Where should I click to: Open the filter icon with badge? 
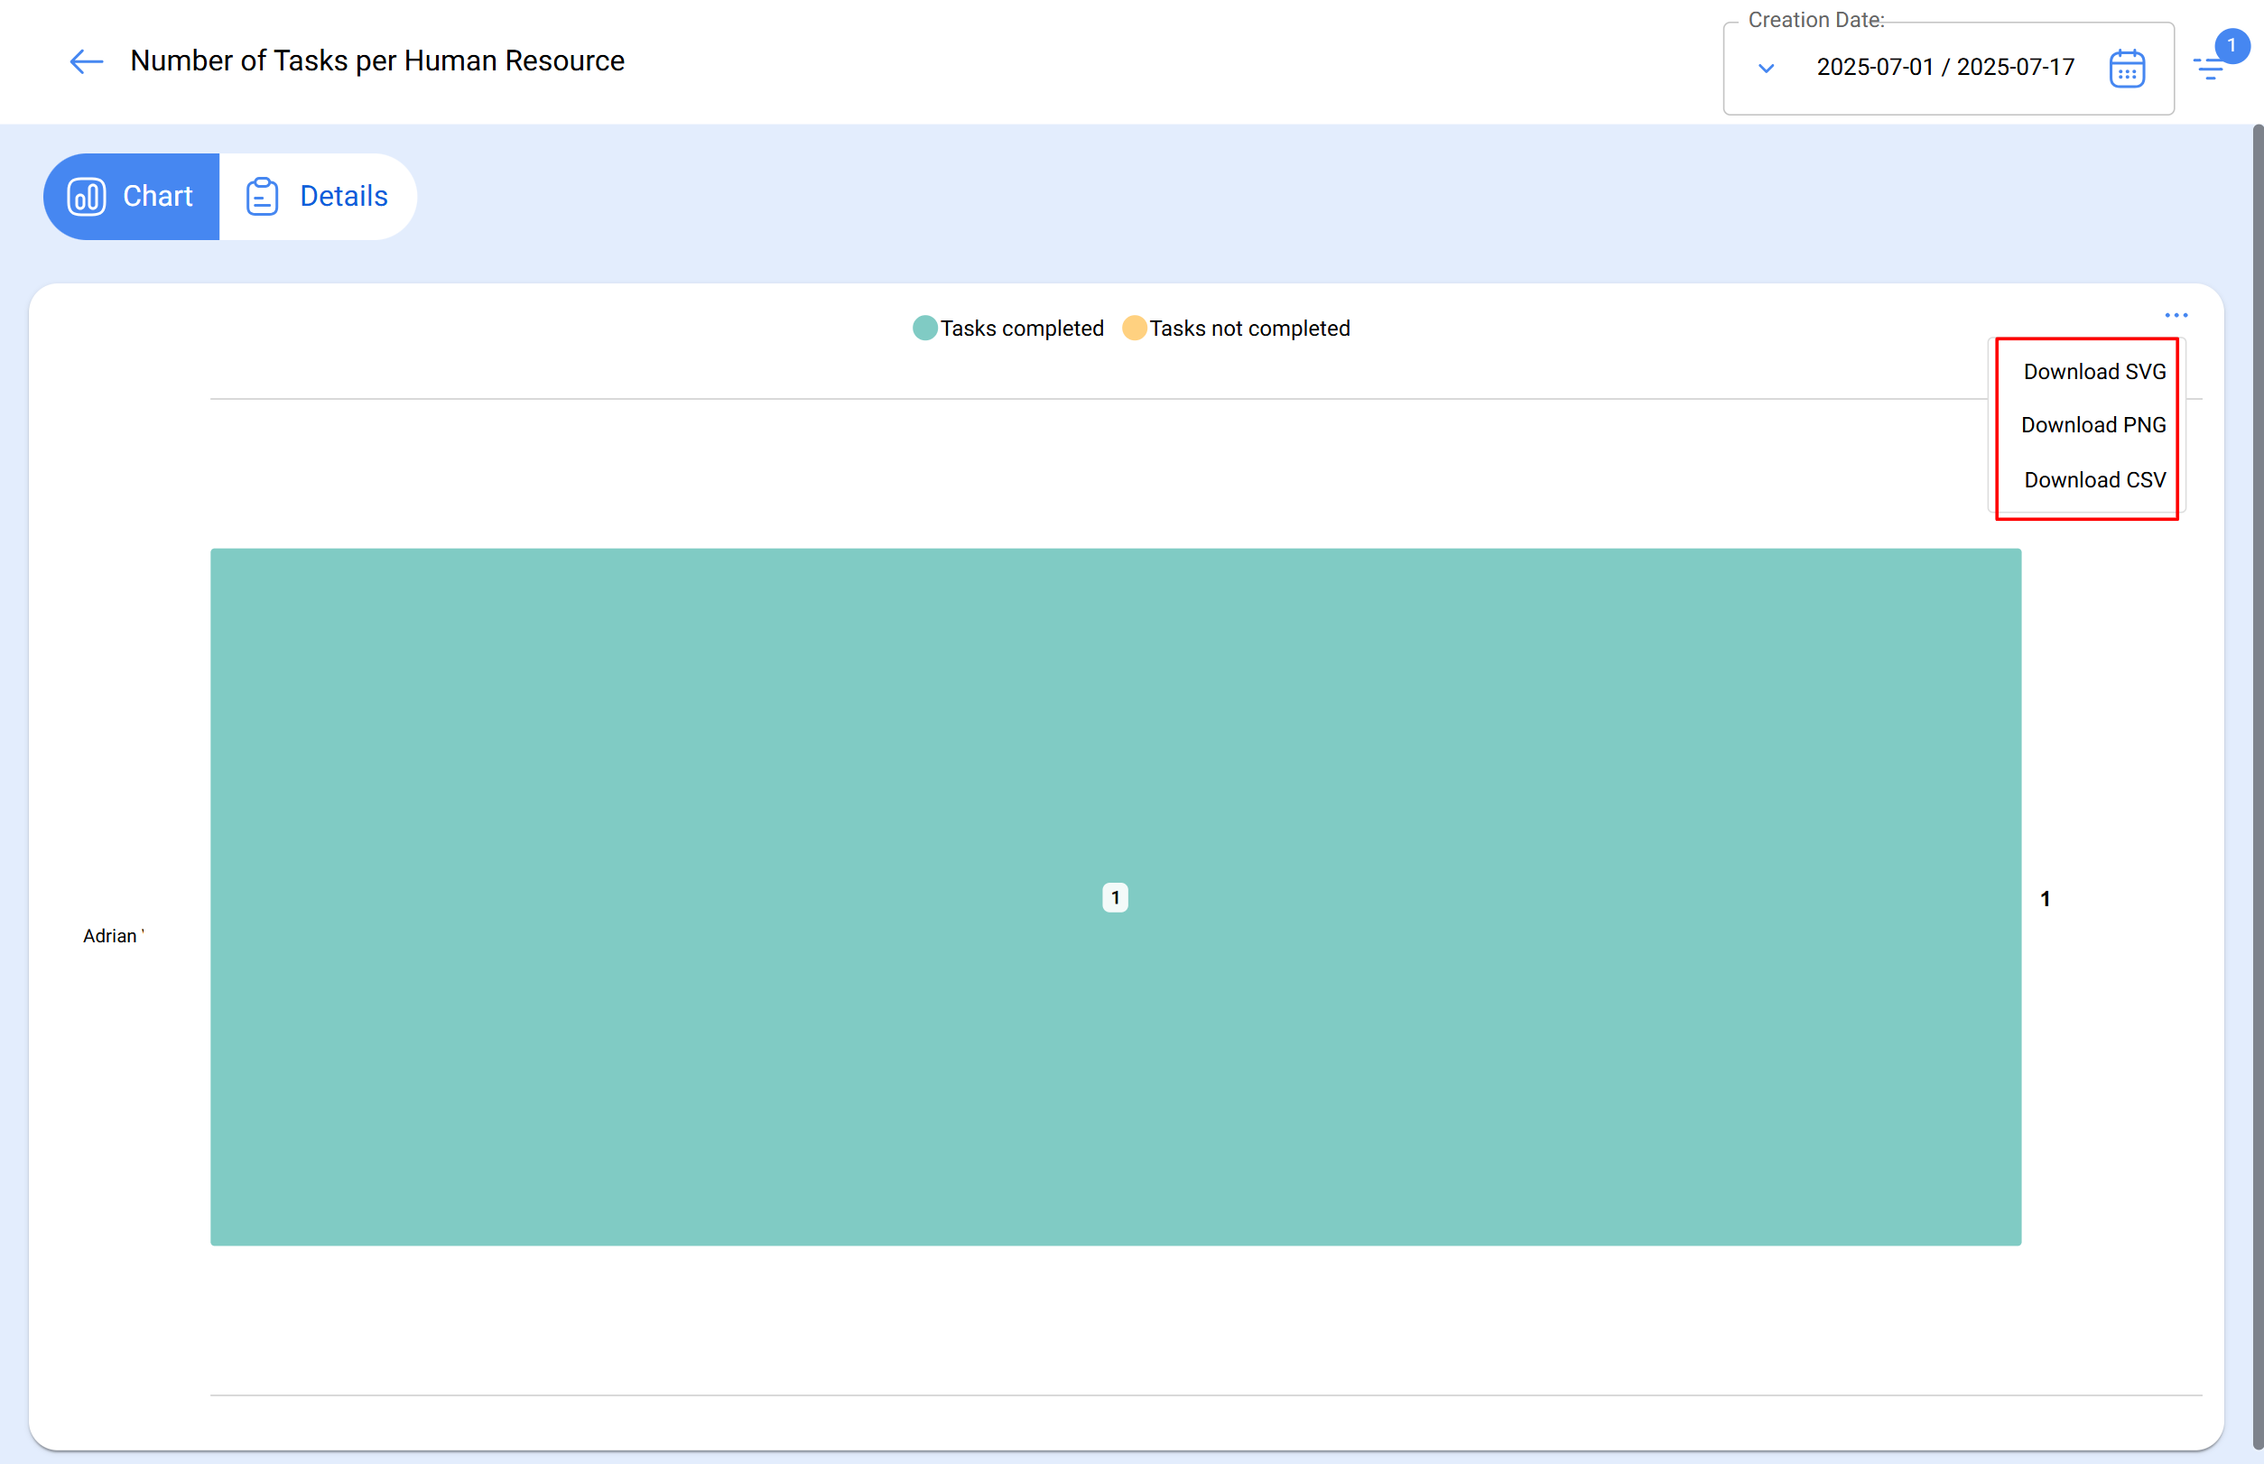[x=2208, y=69]
